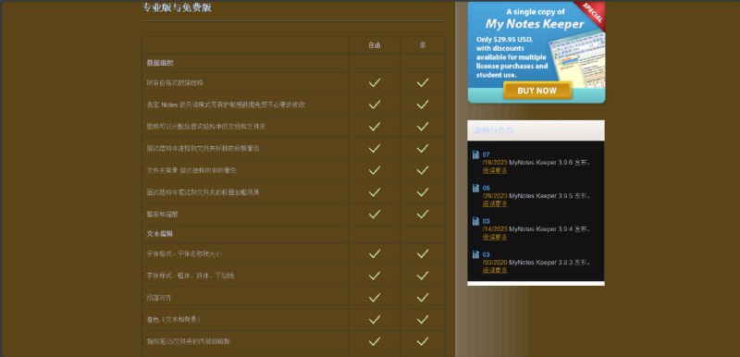Open 阅读更多 link under MyNotes Keeper 3.9.3
The height and width of the screenshot is (357, 740).
coord(495,270)
